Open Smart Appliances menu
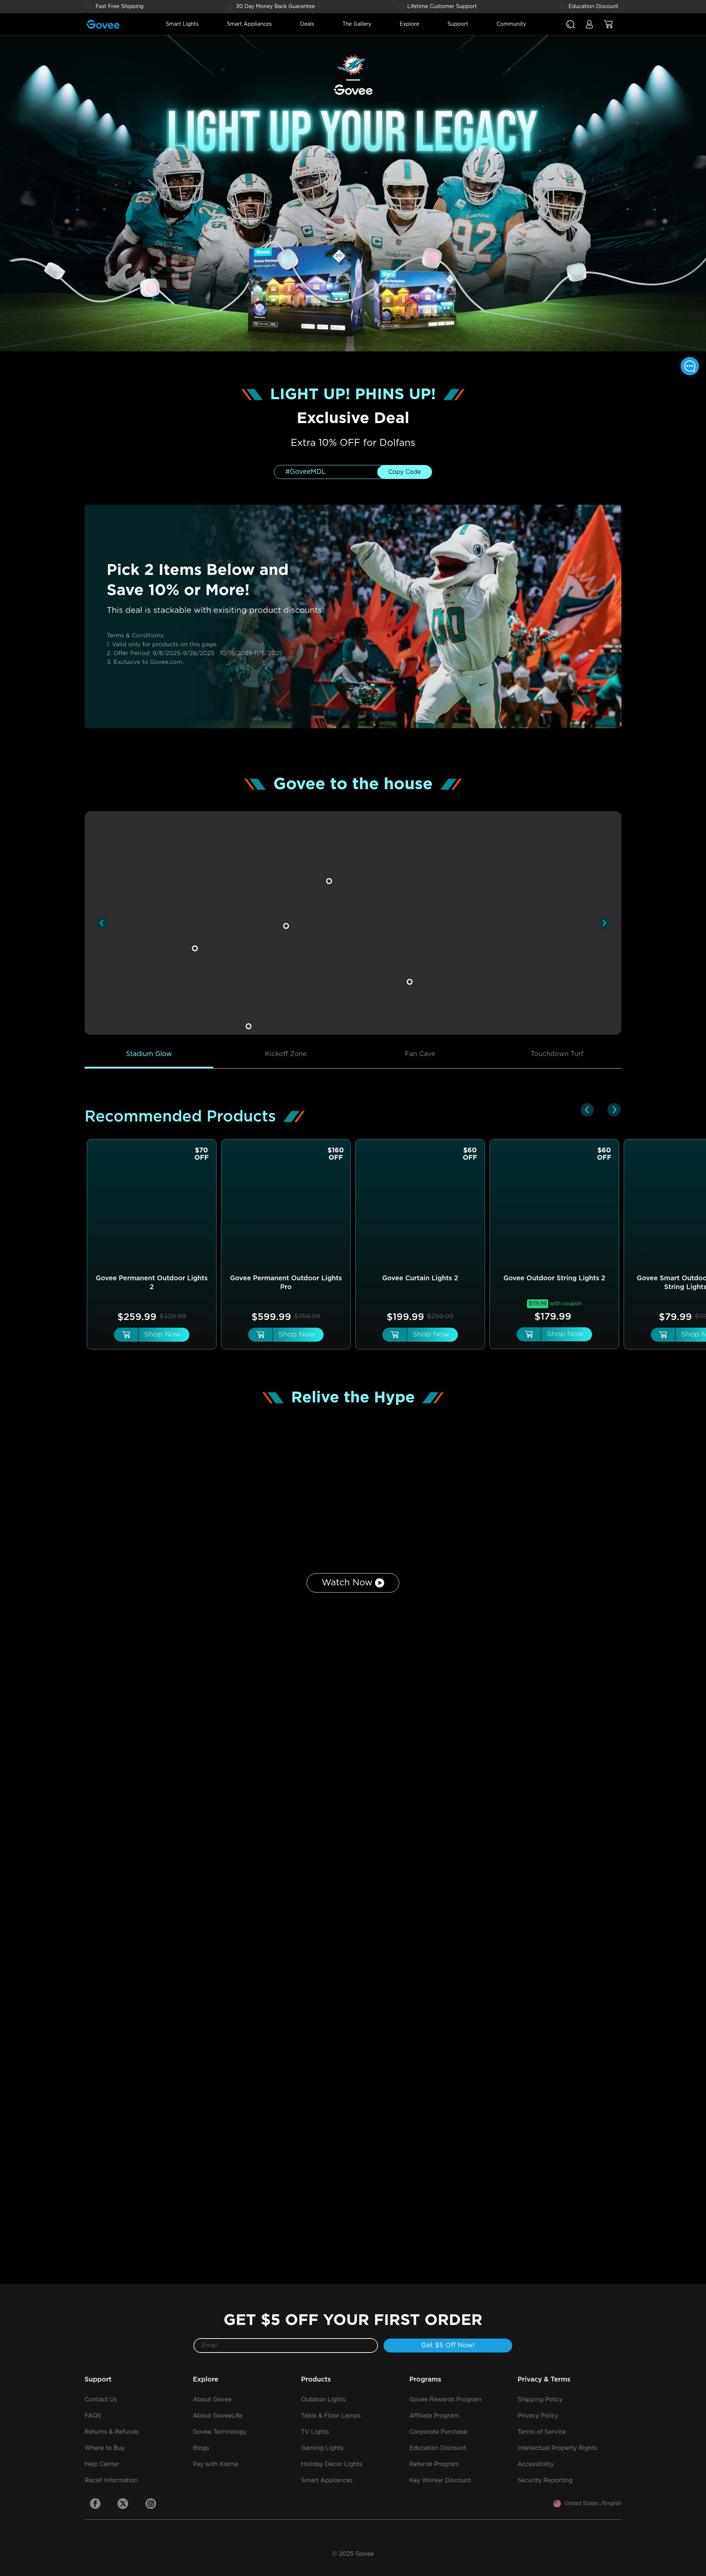Image resolution: width=706 pixels, height=2576 pixels. 249,24
